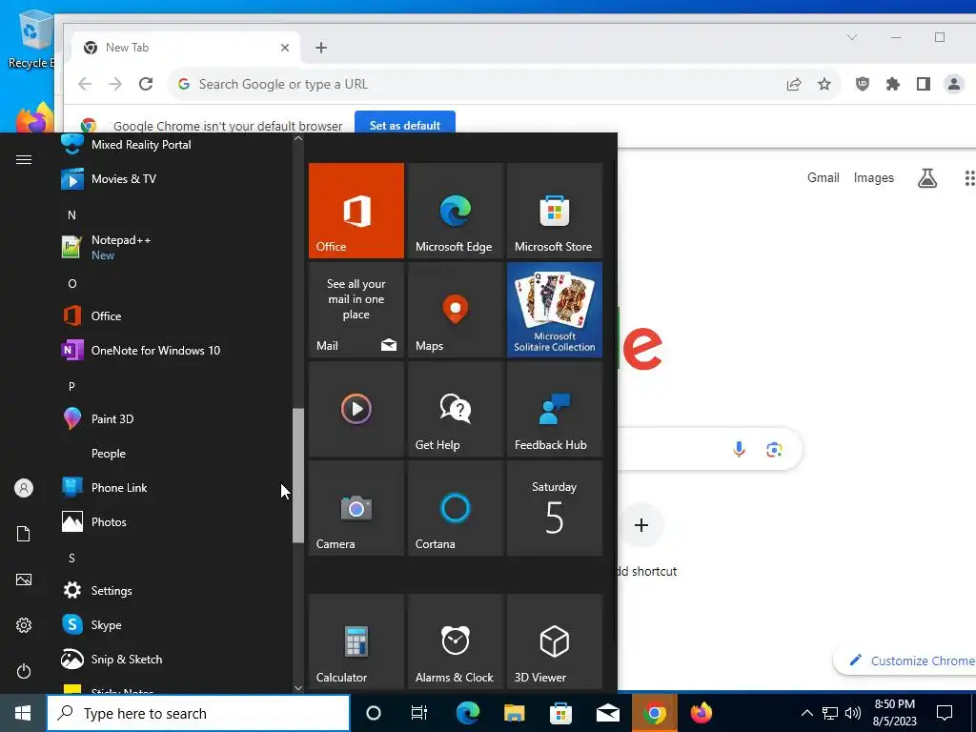Open Paint 3D from app list
Image resolution: width=976 pixels, height=732 pixels.
coord(174,419)
